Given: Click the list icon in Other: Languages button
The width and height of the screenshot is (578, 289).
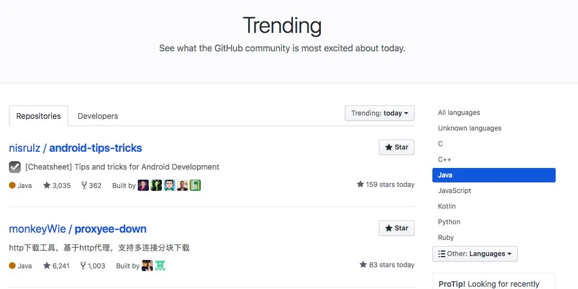Looking at the screenshot, I should pos(442,254).
